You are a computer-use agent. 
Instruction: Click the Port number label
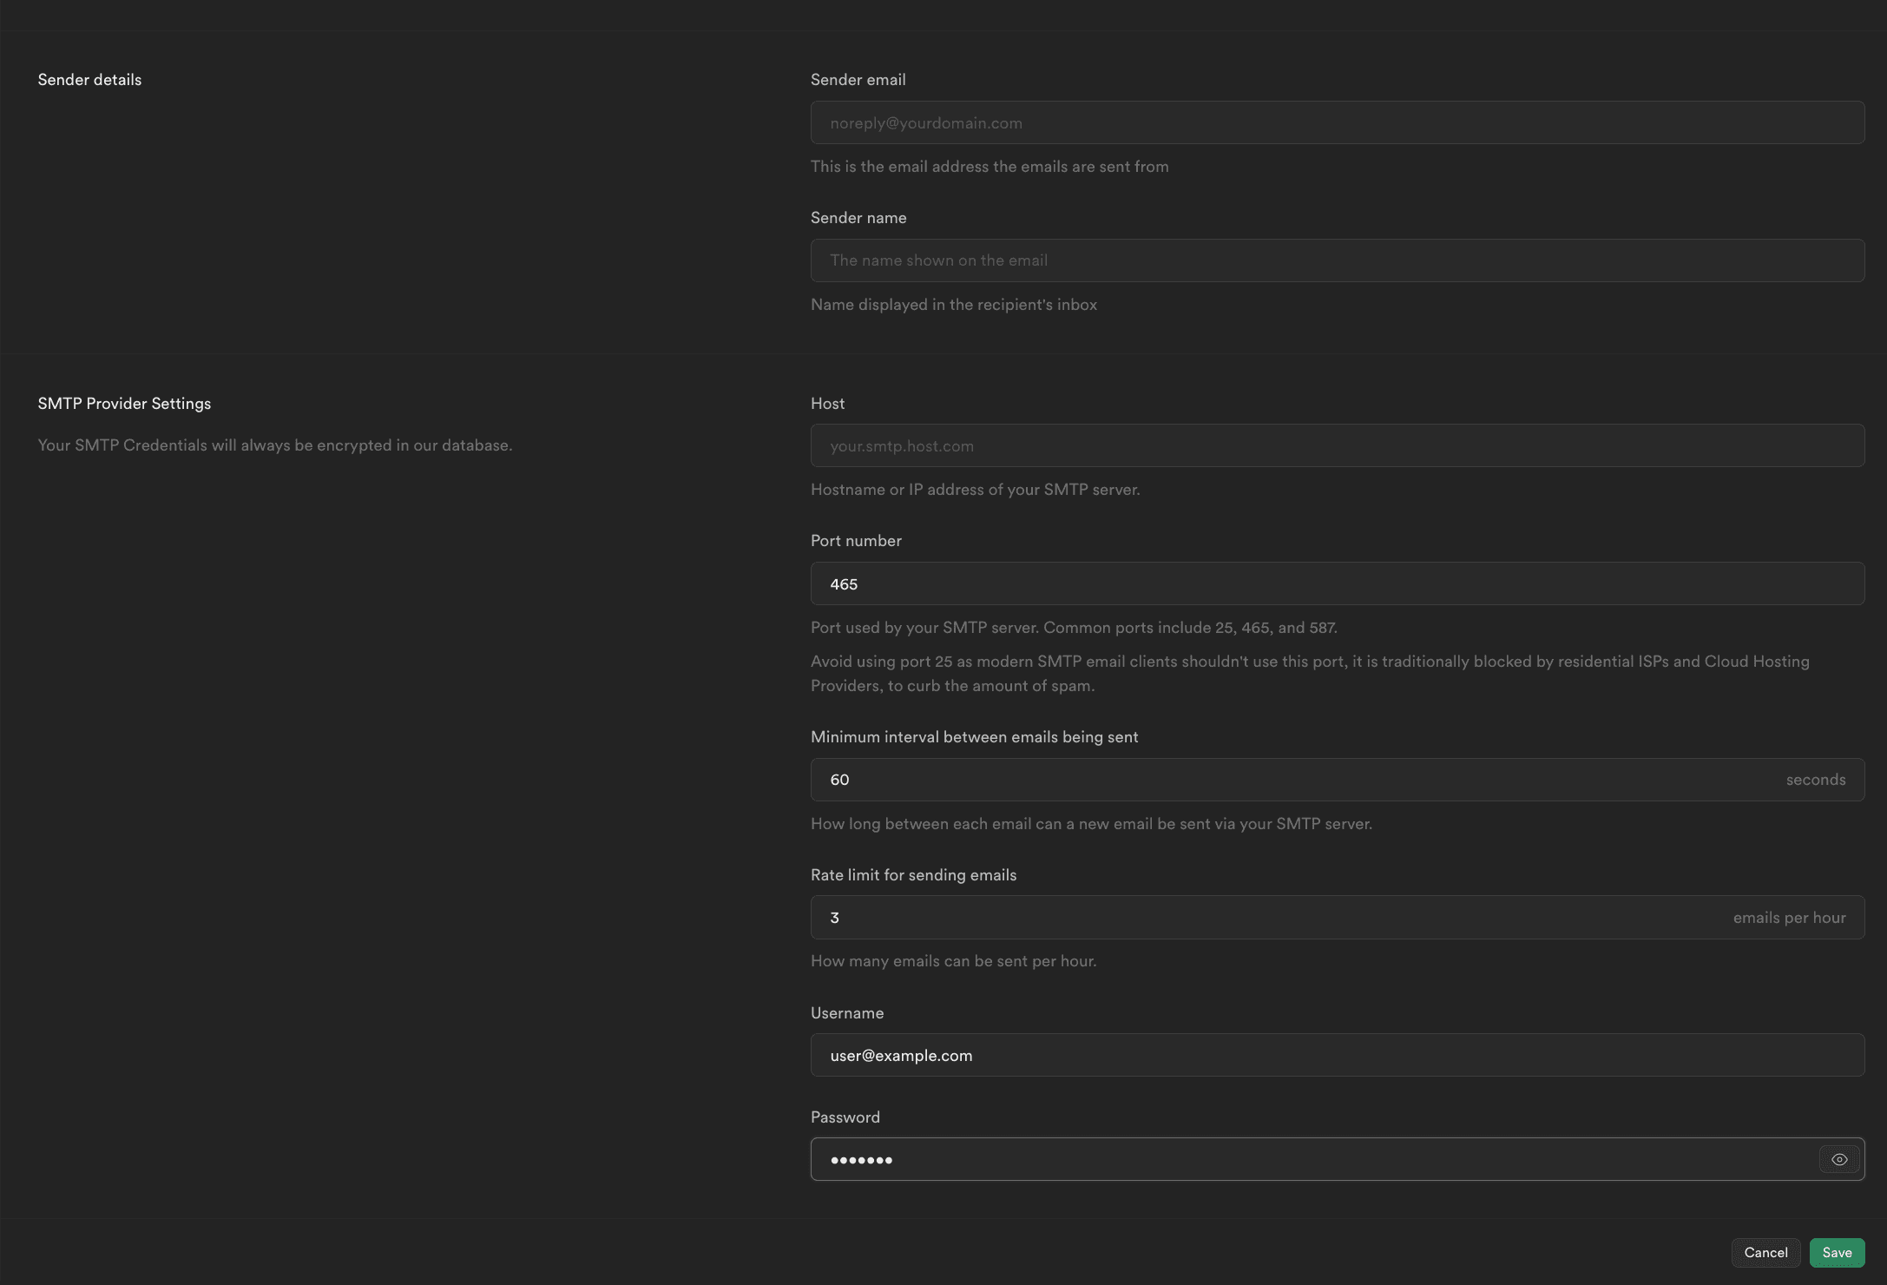coord(856,541)
